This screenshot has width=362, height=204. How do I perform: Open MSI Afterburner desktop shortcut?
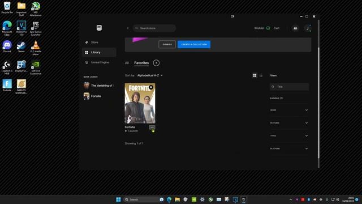pyautogui.click(x=36, y=9)
